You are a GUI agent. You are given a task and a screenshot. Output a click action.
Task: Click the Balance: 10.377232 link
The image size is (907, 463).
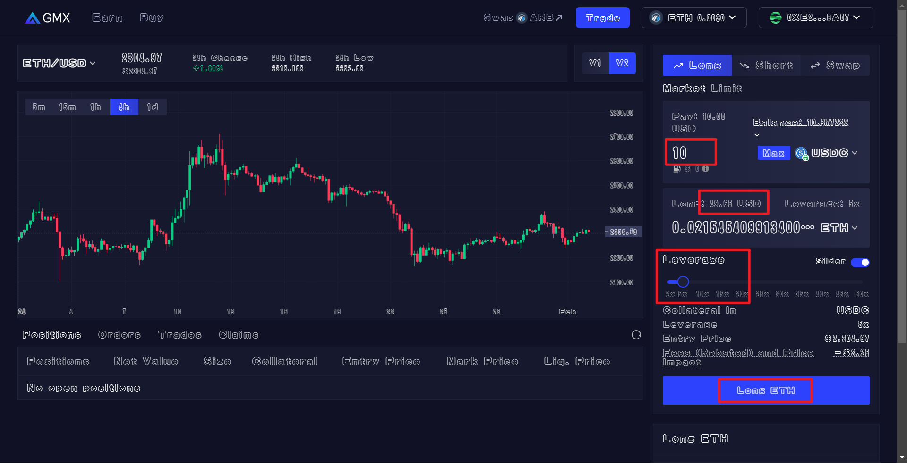(x=800, y=123)
